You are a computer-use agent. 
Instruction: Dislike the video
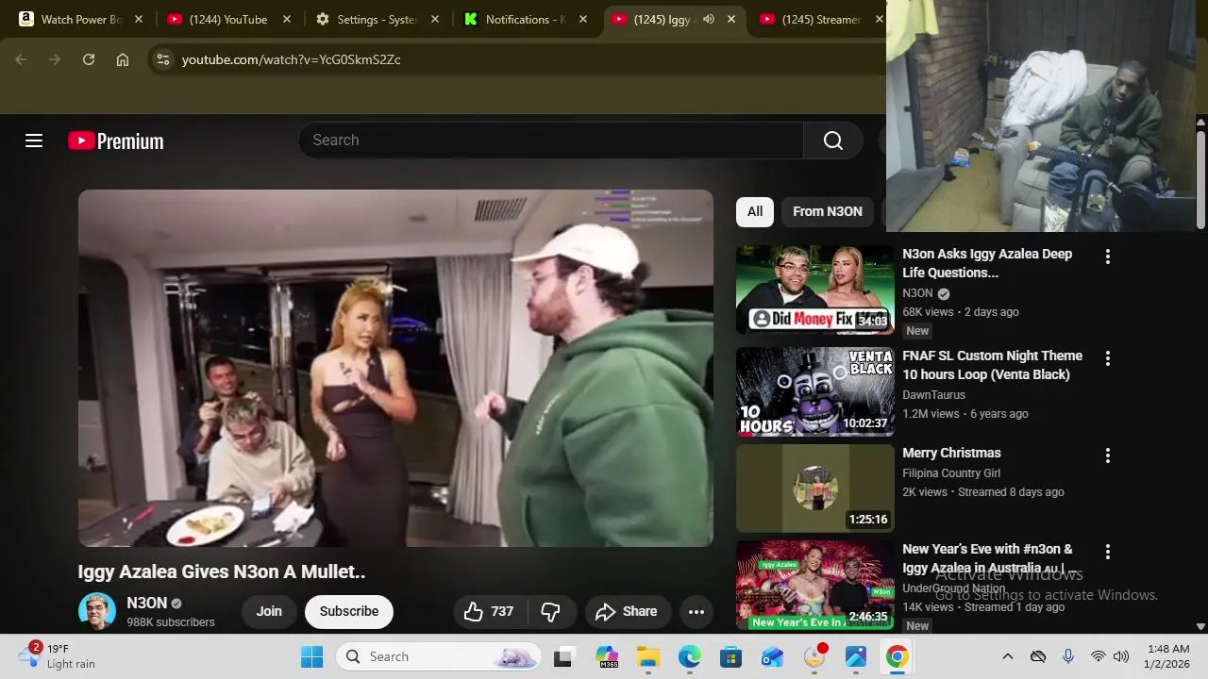click(x=551, y=611)
